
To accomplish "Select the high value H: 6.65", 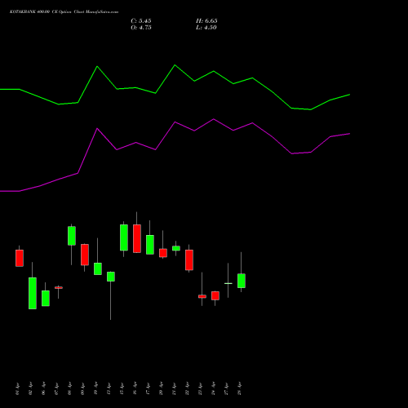I will click(x=206, y=21).
